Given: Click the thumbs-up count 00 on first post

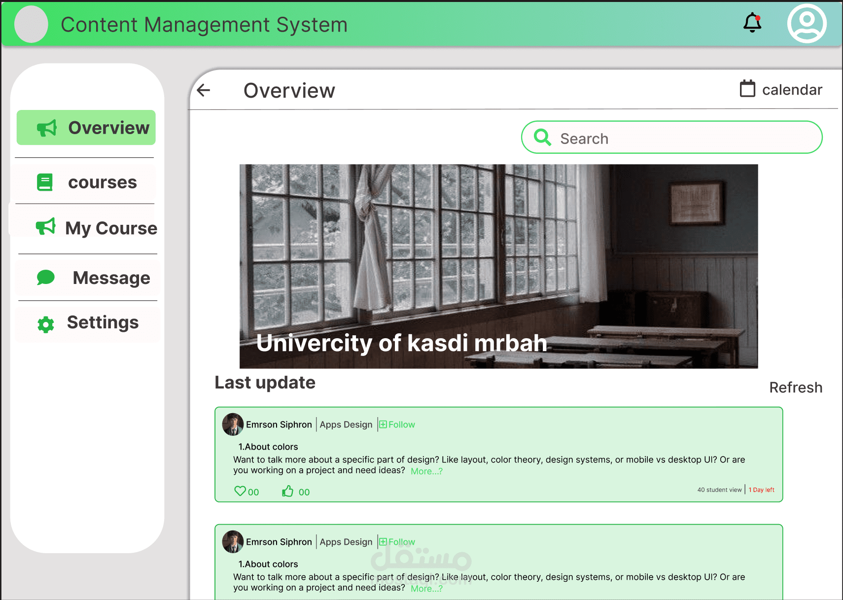Looking at the screenshot, I should coord(304,492).
